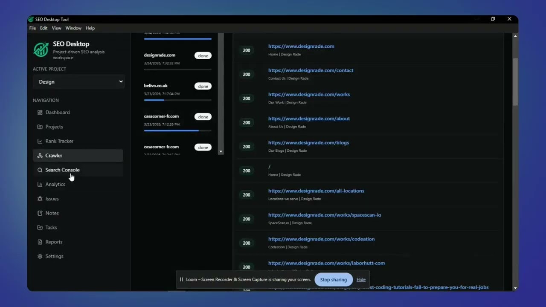Image resolution: width=546 pixels, height=307 pixels.
Task: Click the Reports icon in the sidebar
Action: tap(40, 242)
